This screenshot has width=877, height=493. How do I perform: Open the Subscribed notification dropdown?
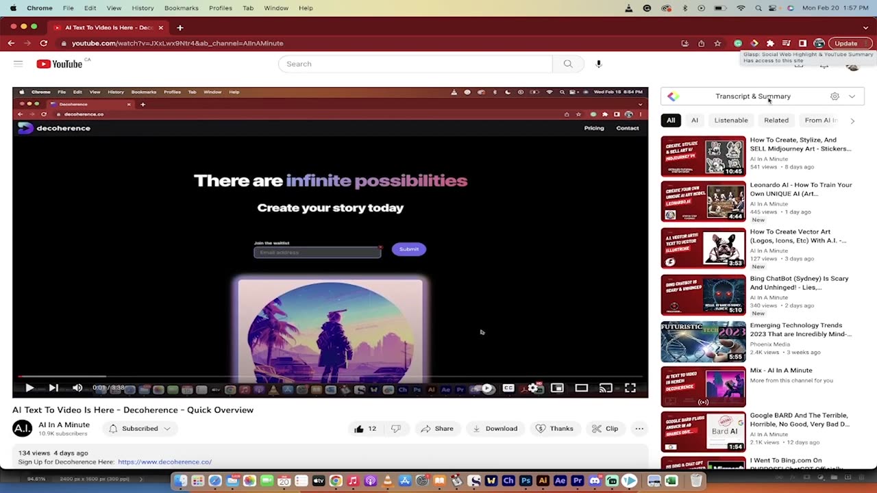[x=140, y=429]
